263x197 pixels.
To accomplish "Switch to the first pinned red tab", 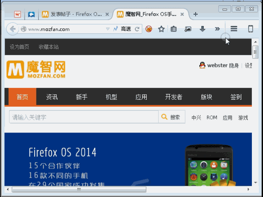I will coord(18,14).
